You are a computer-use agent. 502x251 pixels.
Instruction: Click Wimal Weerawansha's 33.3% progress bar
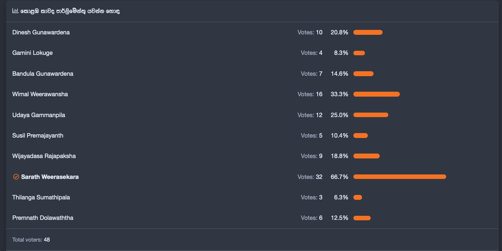click(376, 94)
